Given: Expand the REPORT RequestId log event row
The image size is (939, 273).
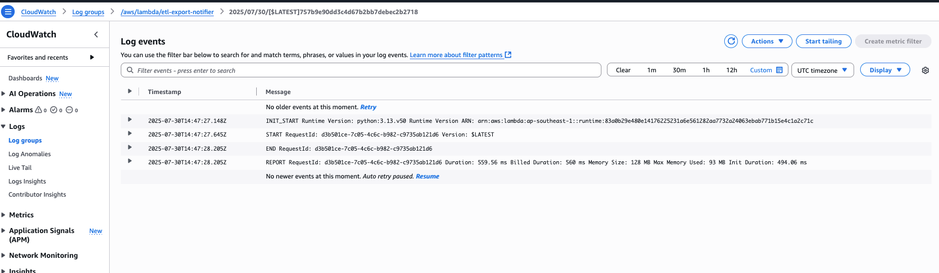Looking at the screenshot, I should pyautogui.click(x=130, y=161).
